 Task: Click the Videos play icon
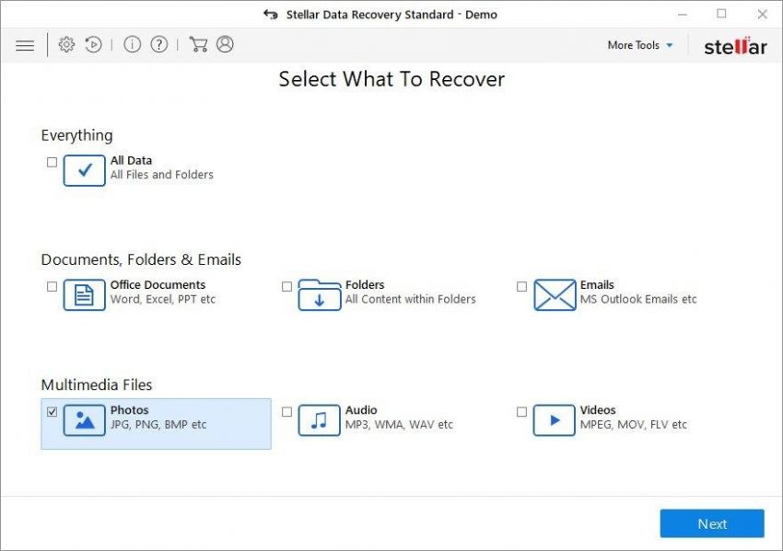pyautogui.click(x=553, y=419)
